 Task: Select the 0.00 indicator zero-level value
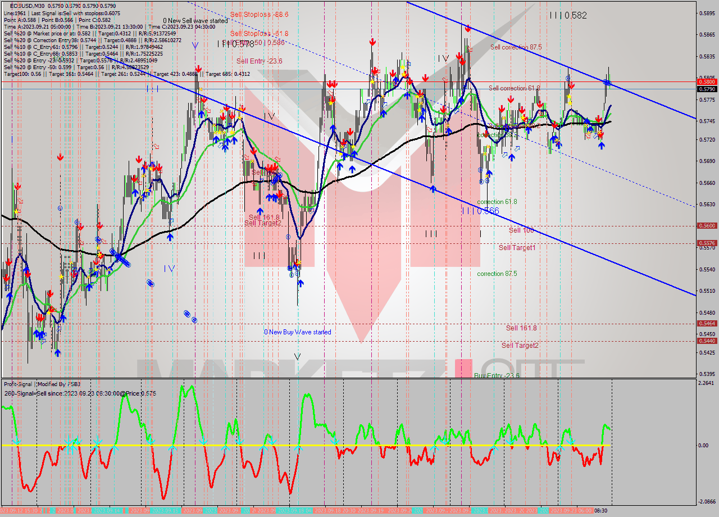[703, 446]
